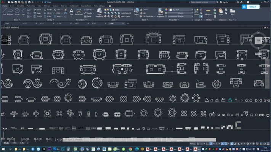Click Make Current layer button
Screen dimensions: 271x152
tap(125, 13)
